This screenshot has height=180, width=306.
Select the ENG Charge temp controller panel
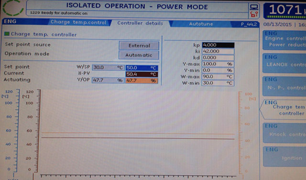click(x=283, y=109)
